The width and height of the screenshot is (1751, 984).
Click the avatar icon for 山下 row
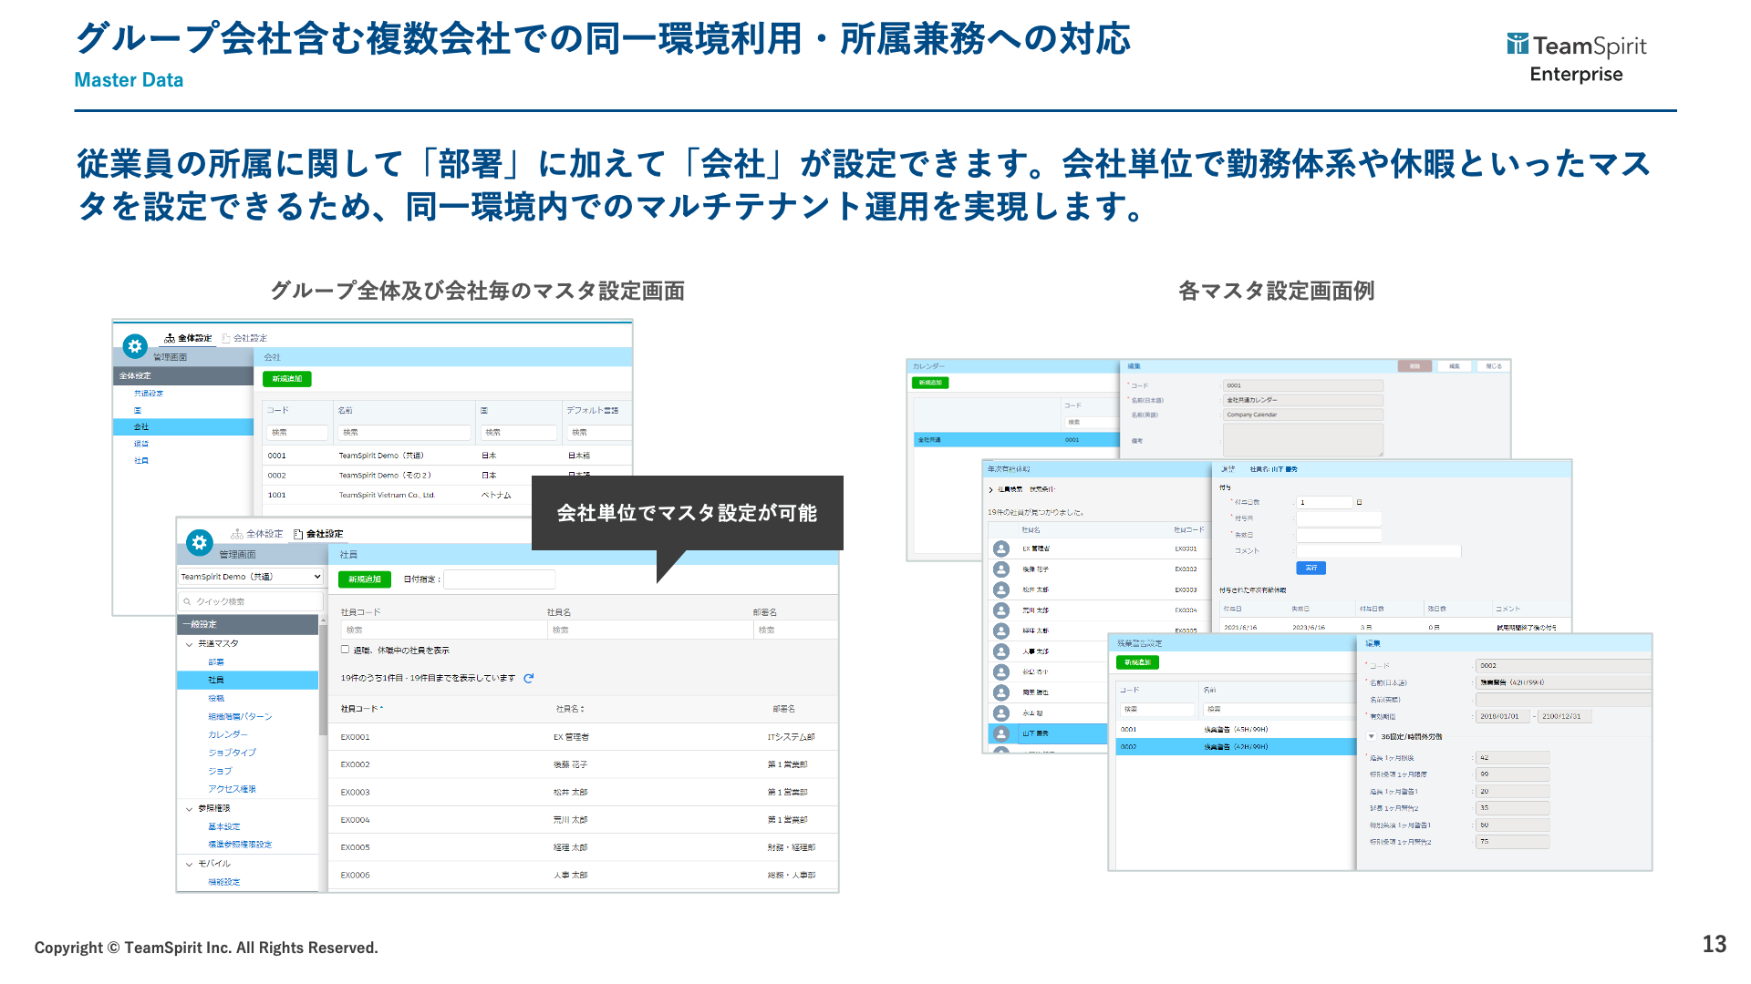click(x=1001, y=733)
